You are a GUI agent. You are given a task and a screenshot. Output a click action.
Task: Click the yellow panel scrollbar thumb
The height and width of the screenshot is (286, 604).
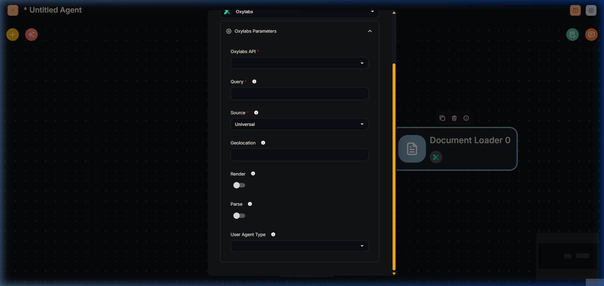pos(394,167)
